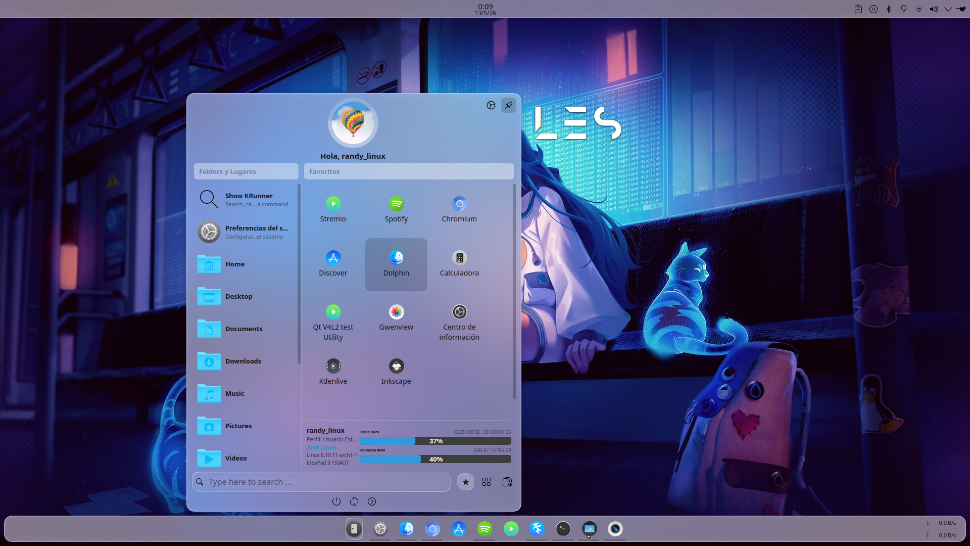
Task: Click the pause media tray icon
Action: click(x=874, y=9)
